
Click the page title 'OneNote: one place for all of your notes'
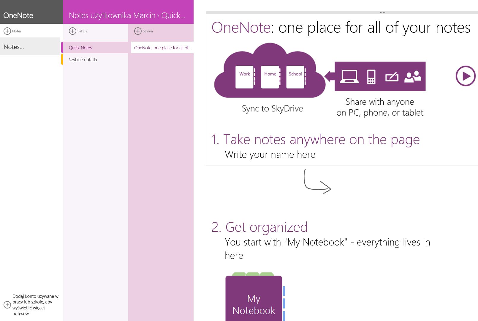(341, 27)
